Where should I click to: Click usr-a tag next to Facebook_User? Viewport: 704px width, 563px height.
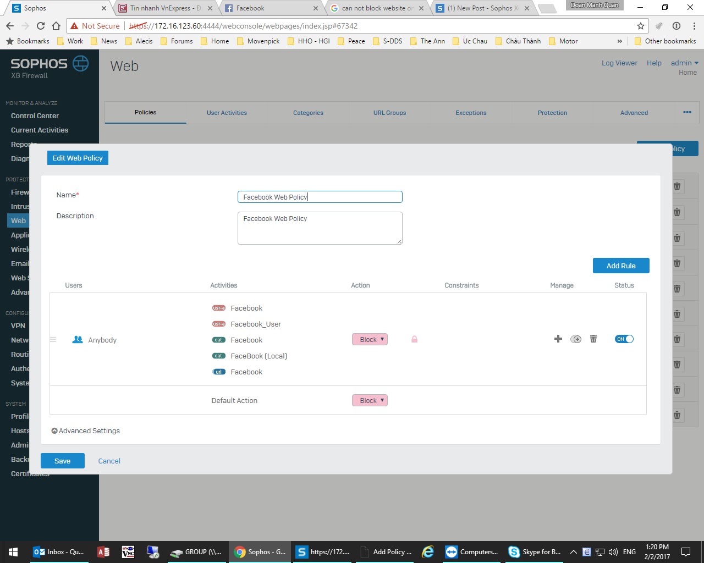219,324
